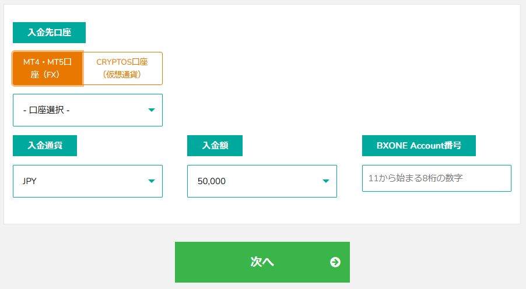
Task: Open the 入金通貨 JPY currency dropdown
Action: pos(87,181)
